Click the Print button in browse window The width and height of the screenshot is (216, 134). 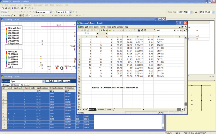point(51,81)
